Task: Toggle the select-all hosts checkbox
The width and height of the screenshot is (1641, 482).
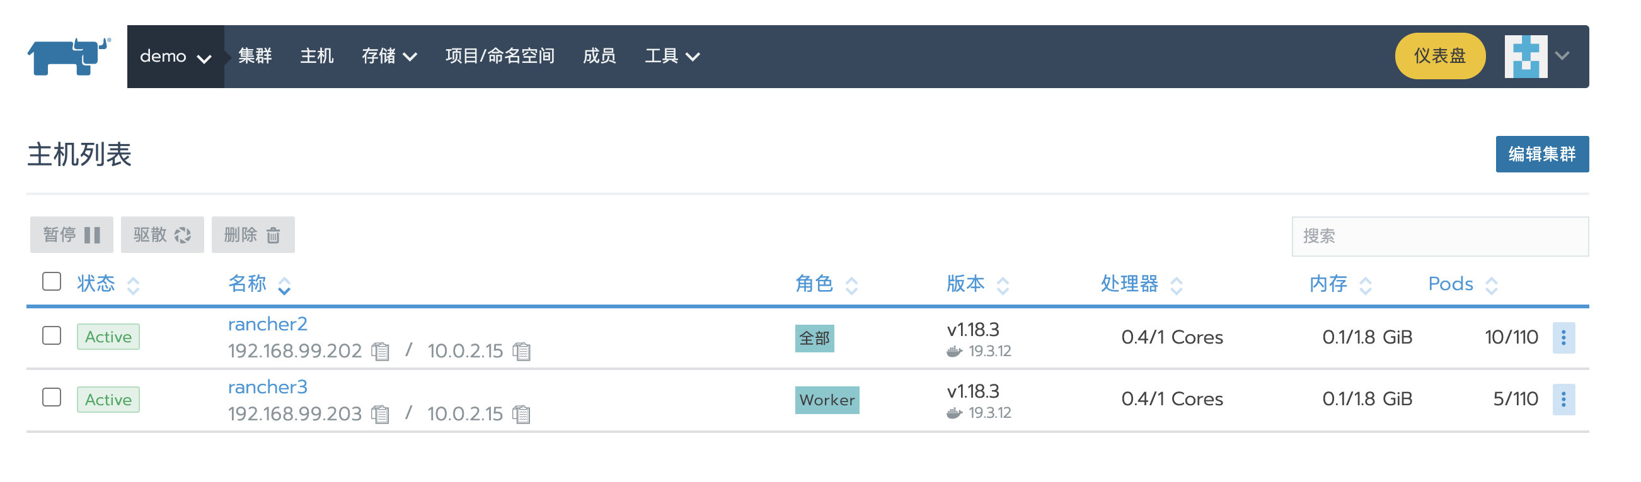Action: (52, 282)
